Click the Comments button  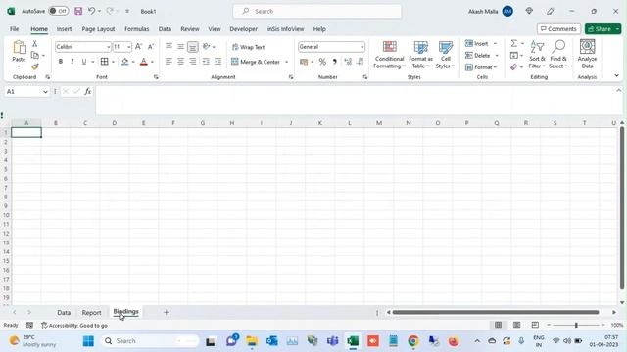tap(558, 29)
